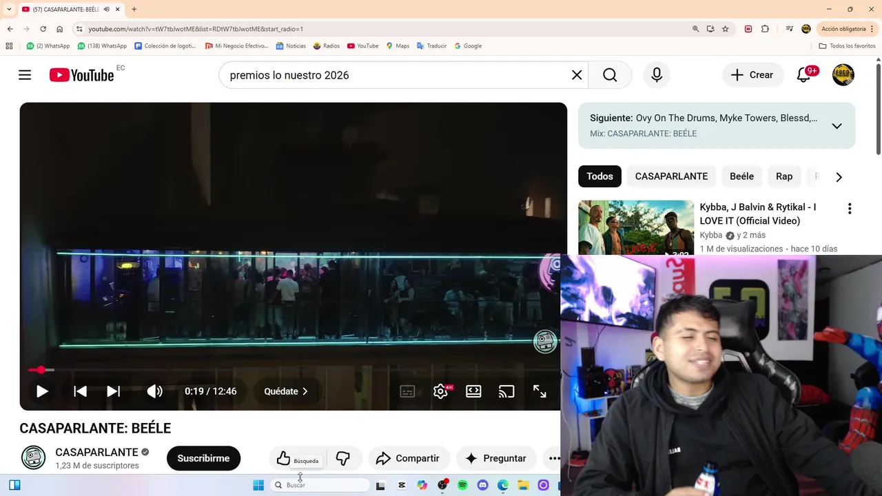Go to the YouTube home logo
Screen dimensions: 882x496
pyautogui.click(x=81, y=75)
